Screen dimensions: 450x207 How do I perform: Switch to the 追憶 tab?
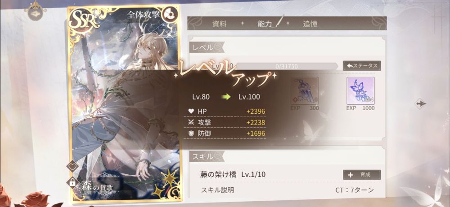[x=310, y=24]
